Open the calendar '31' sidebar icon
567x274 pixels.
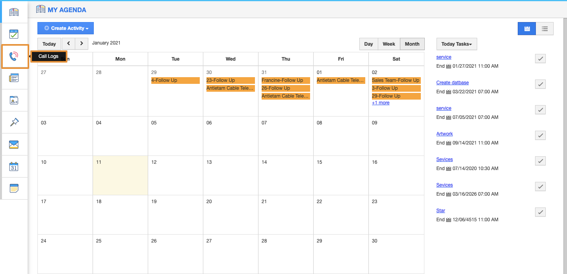pyautogui.click(x=14, y=167)
